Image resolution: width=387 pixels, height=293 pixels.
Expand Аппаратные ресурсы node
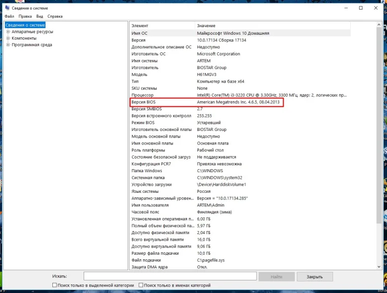pos(8,32)
